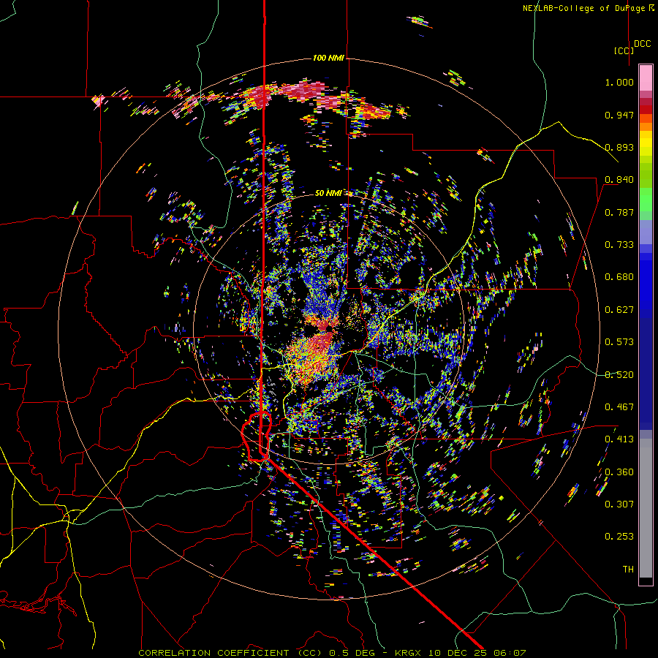Select the 0.840 scale value
Viewport: 658px width, 658px height.
pyautogui.click(x=619, y=180)
